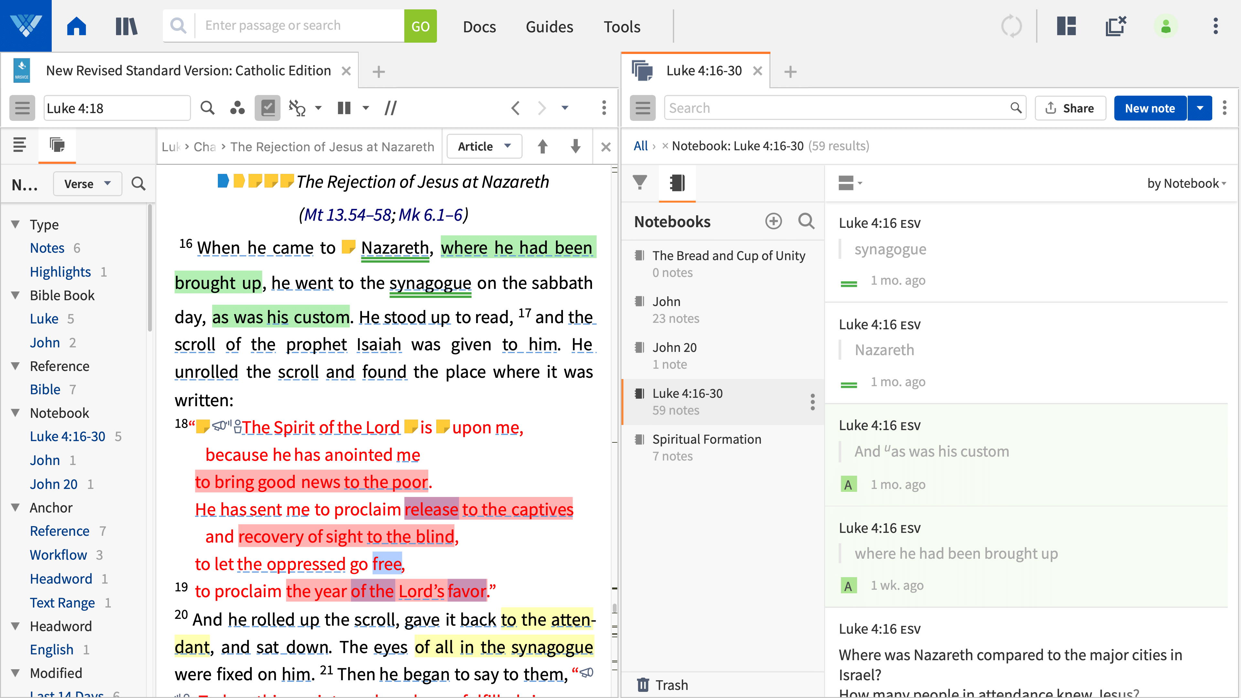Collapse the Reference facet section

pyautogui.click(x=16, y=366)
